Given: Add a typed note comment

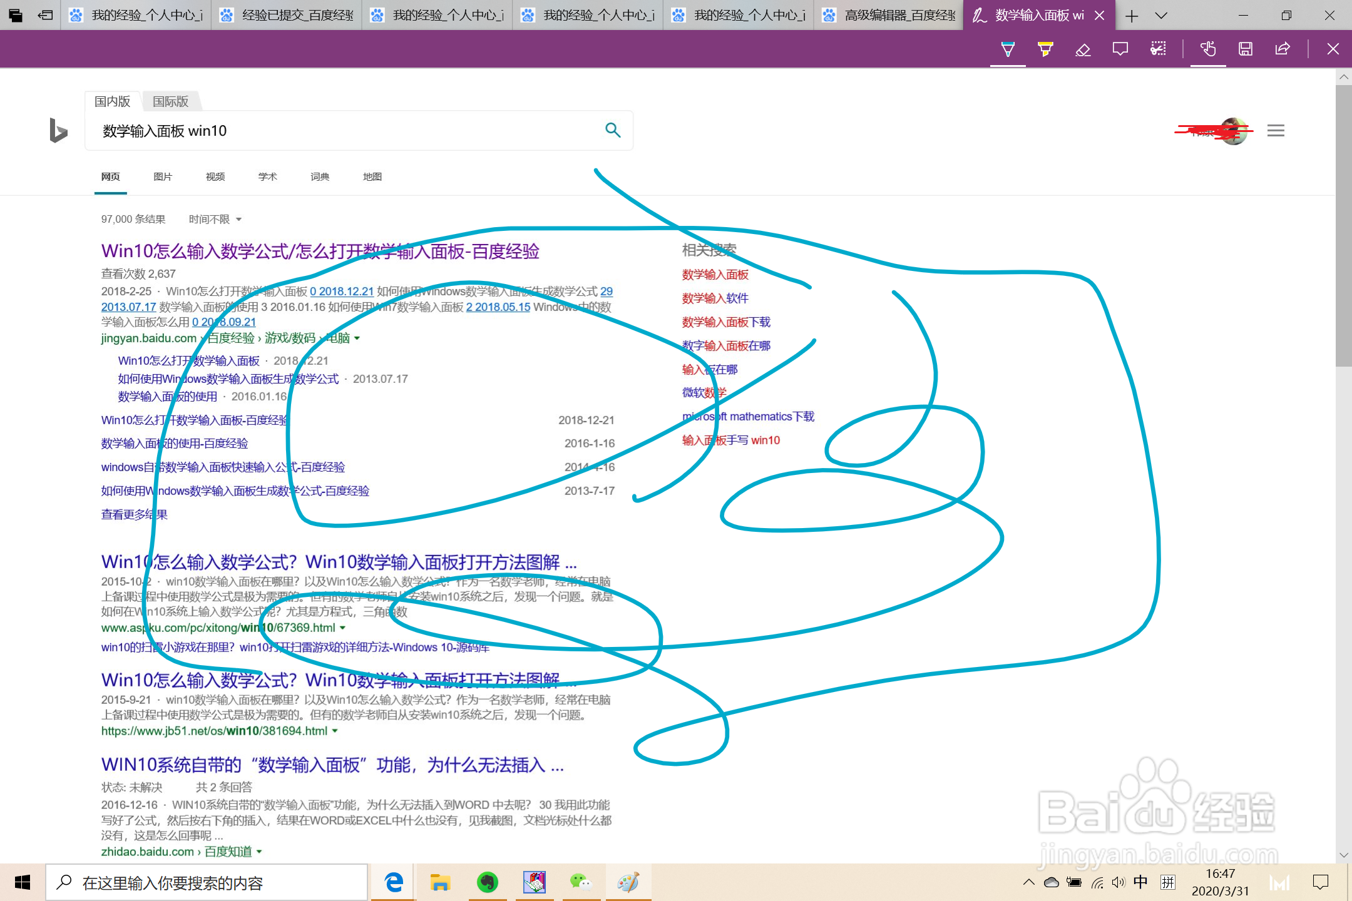Looking at the screenshot, I should coord(1120,49).
